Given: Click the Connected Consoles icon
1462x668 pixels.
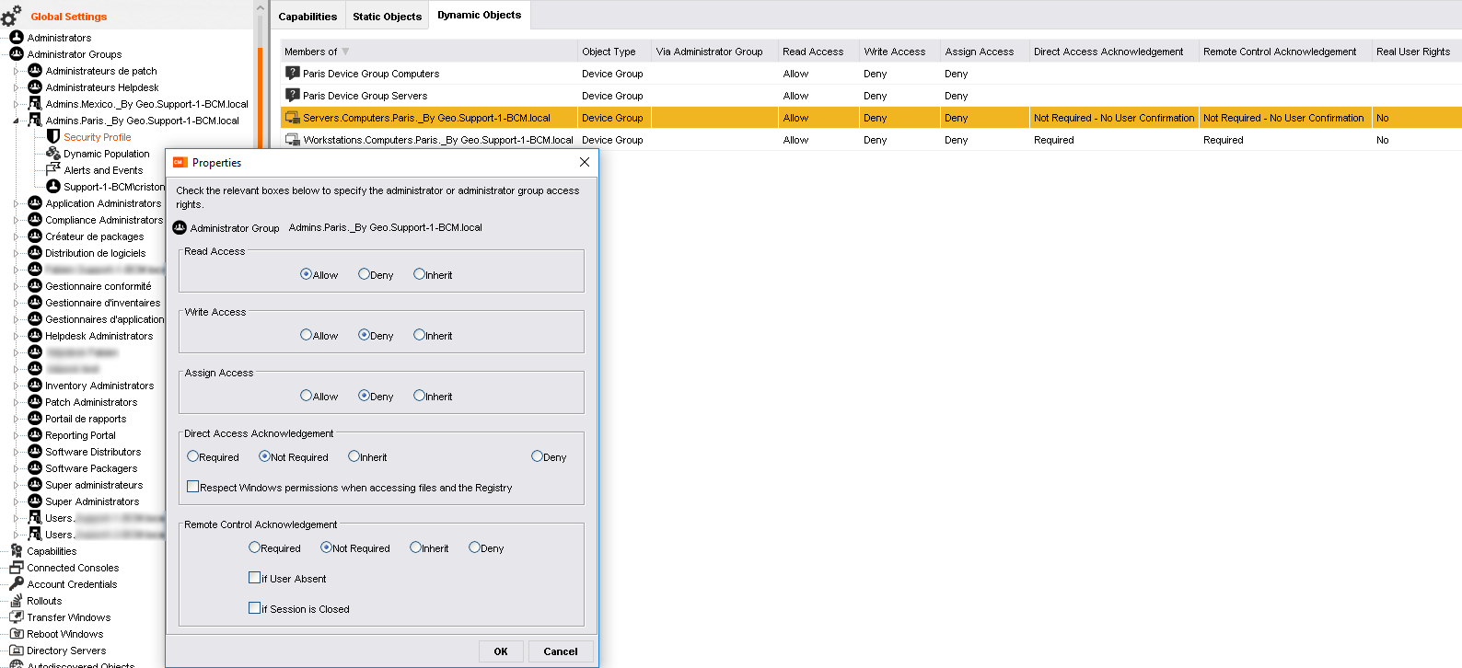Looking at the screenshot, I should (17, 568).
